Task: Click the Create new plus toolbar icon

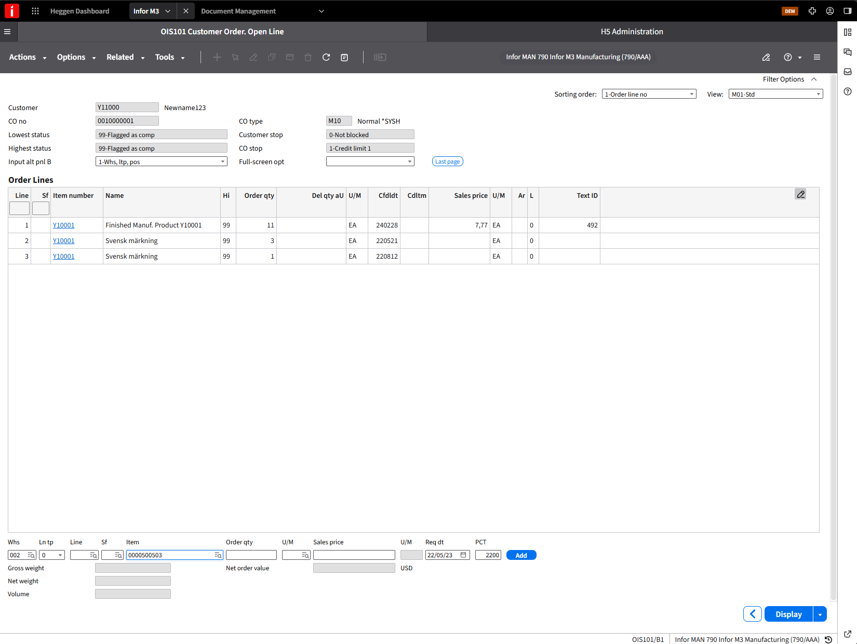Action: pyautogui.click(x=217, y=57)
